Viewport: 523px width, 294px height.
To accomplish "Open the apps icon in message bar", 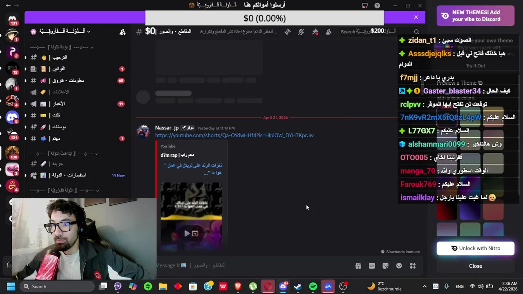I will click(x=413, y=266).
